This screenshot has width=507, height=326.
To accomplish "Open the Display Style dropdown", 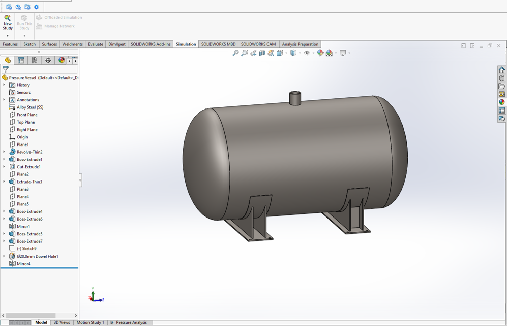I will [293, 53].
